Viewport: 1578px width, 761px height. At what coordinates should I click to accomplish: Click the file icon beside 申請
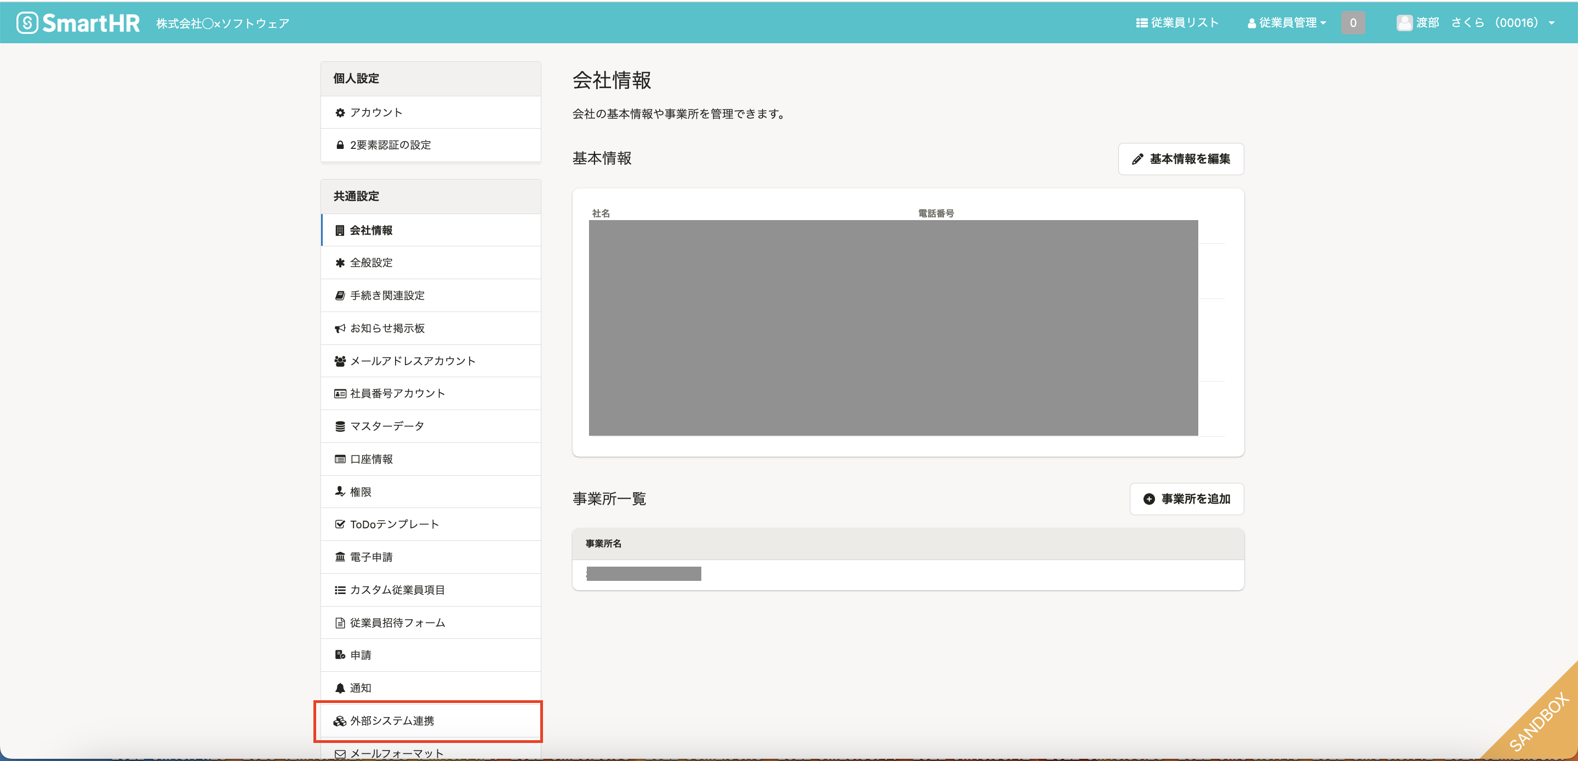340,655
